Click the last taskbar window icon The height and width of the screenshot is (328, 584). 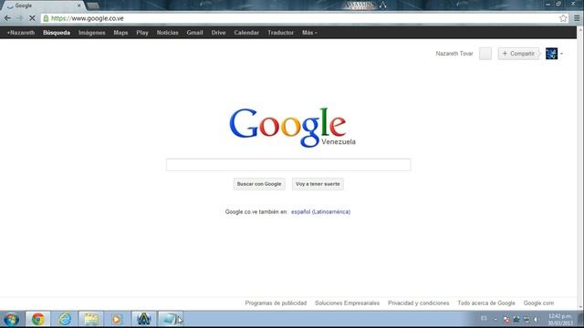(x=171, y=319)
